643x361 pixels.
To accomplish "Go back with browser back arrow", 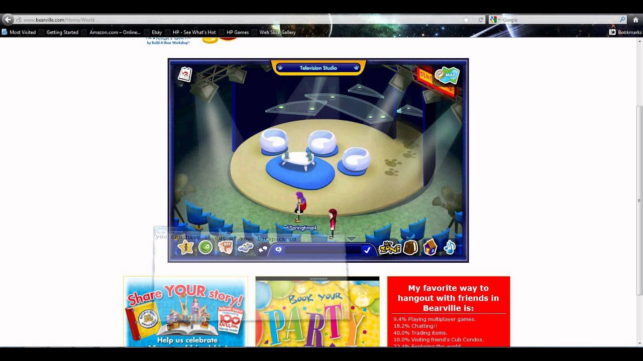I will (8, 20).
